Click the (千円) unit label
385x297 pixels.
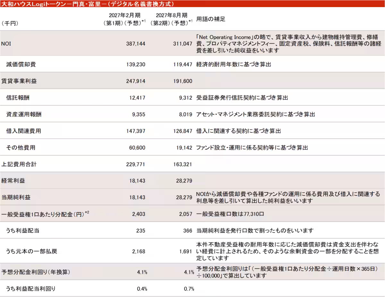coord(10,23)
